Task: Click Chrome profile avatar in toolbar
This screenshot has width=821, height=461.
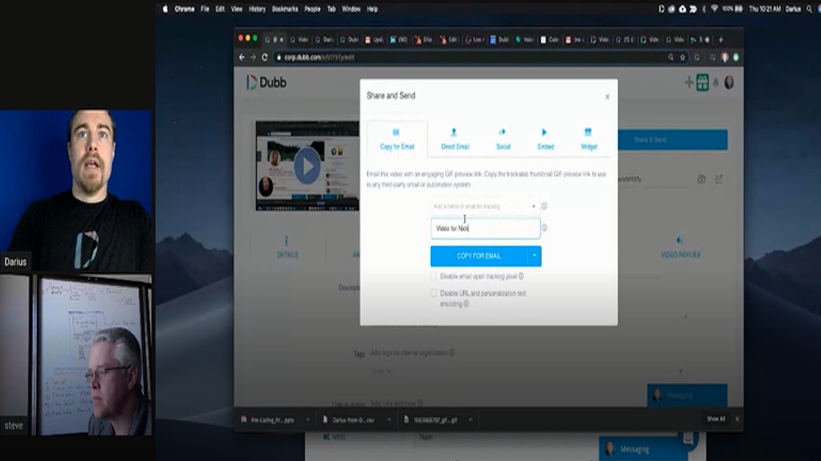Action: [x=725, y=57]
